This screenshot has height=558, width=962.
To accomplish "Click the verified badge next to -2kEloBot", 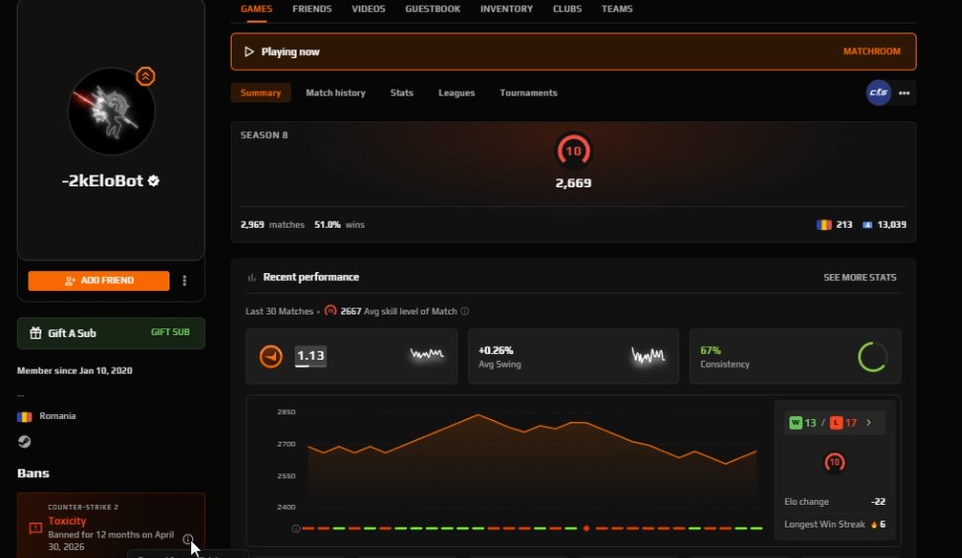I will (x=154, y=180).
